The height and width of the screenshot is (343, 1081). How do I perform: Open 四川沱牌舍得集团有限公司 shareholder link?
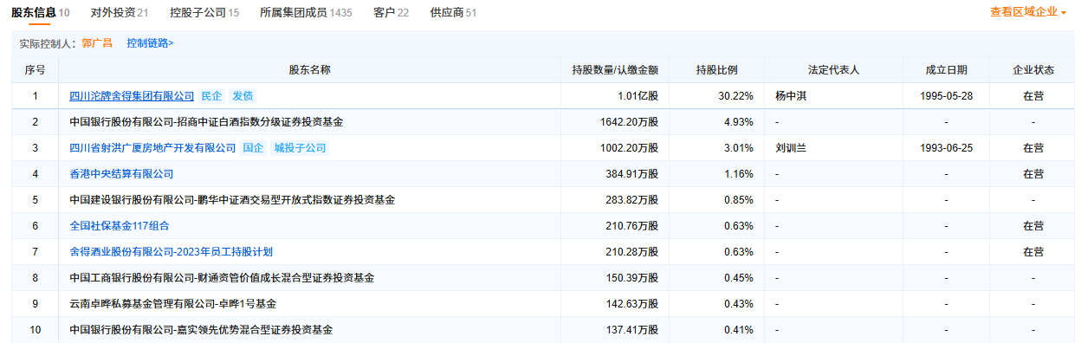point(132,96)
